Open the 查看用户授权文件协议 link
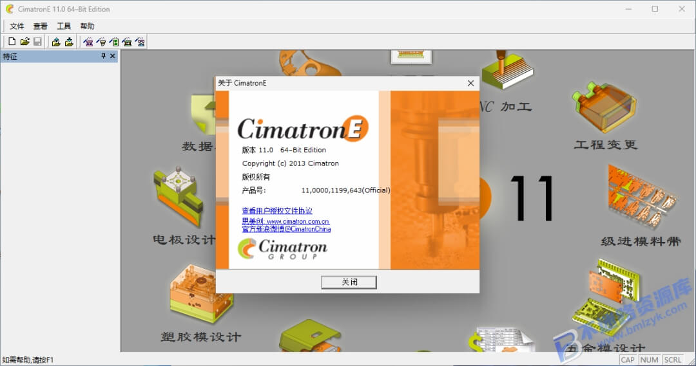 tap(277, 210)
